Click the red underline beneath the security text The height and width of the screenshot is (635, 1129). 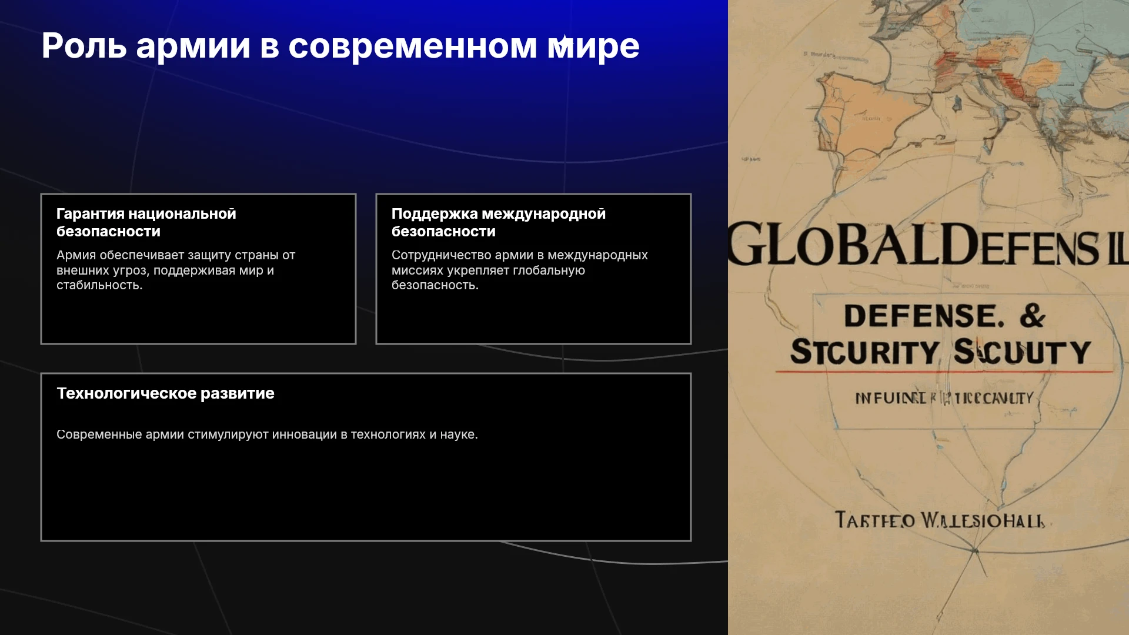point(944,372)
